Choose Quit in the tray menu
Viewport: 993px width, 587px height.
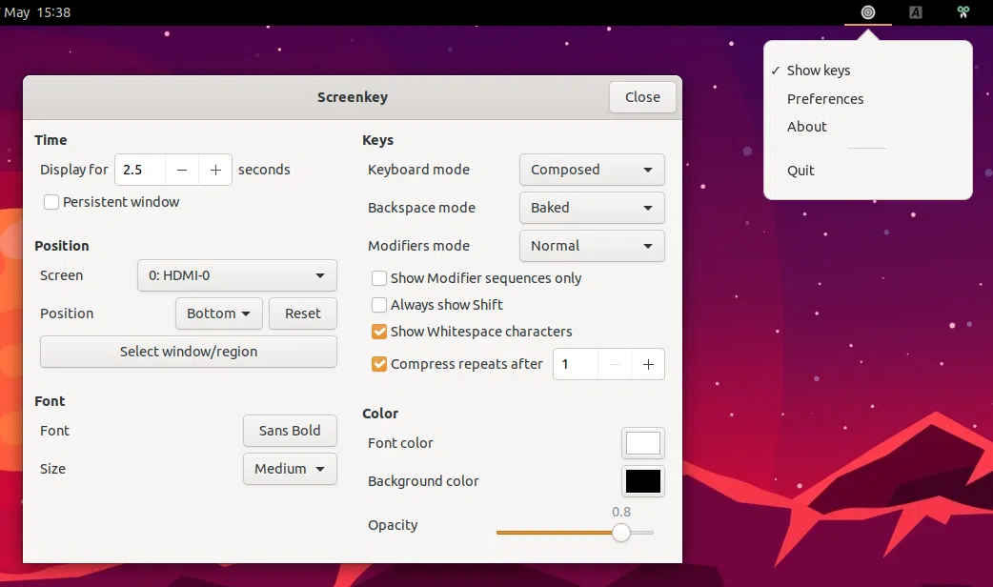tap(800, 171)
